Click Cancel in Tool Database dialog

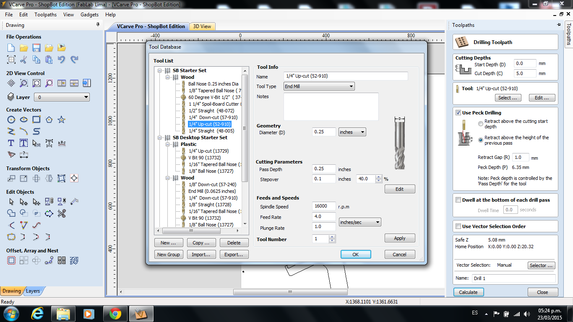tap(400, 254)
